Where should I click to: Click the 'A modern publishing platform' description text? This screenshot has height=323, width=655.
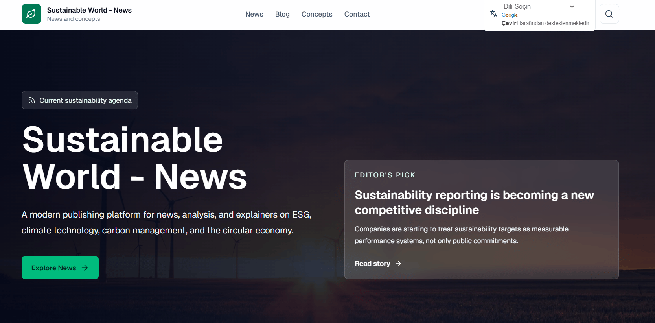pos(166,222)
